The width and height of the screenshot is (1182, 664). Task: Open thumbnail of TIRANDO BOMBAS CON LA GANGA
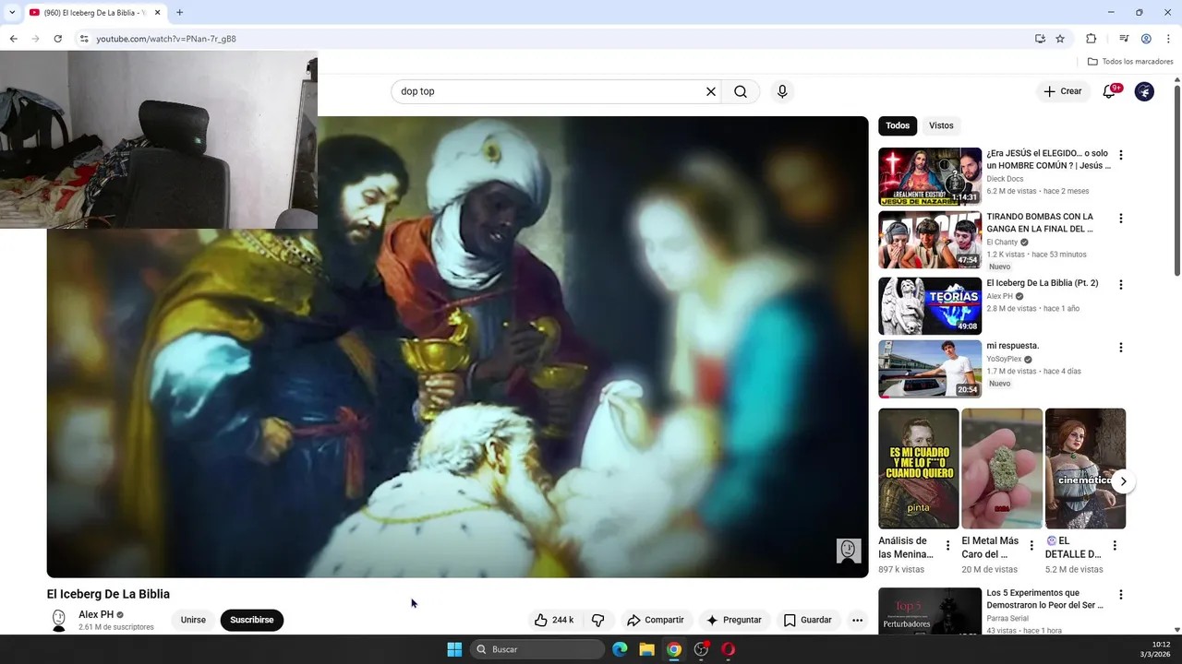click(x=930, y=240)
